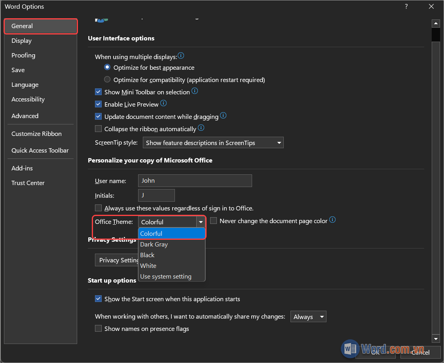Open the info tip for multiple displays
This screenshot has width=444, height=363.
click(181, 55)
